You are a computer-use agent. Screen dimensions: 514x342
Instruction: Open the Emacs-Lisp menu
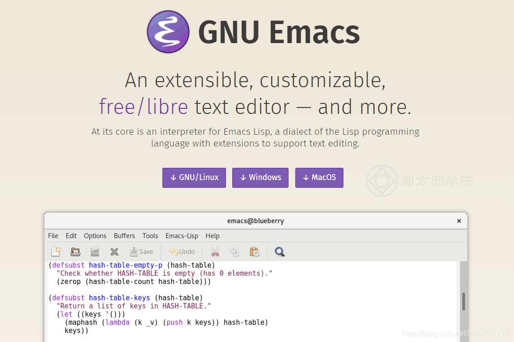(x=181, y=236)
